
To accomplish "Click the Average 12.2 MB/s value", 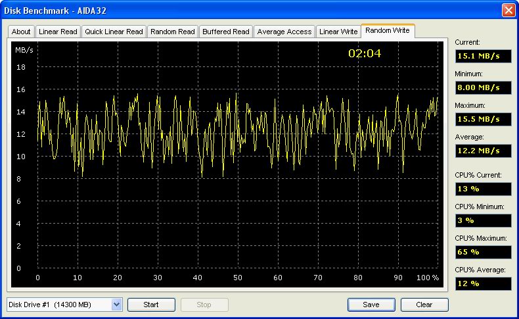I will click(484, 151).
